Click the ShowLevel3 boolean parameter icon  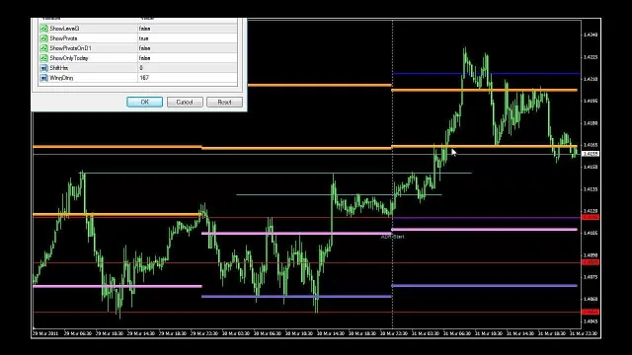pos(43,29)
